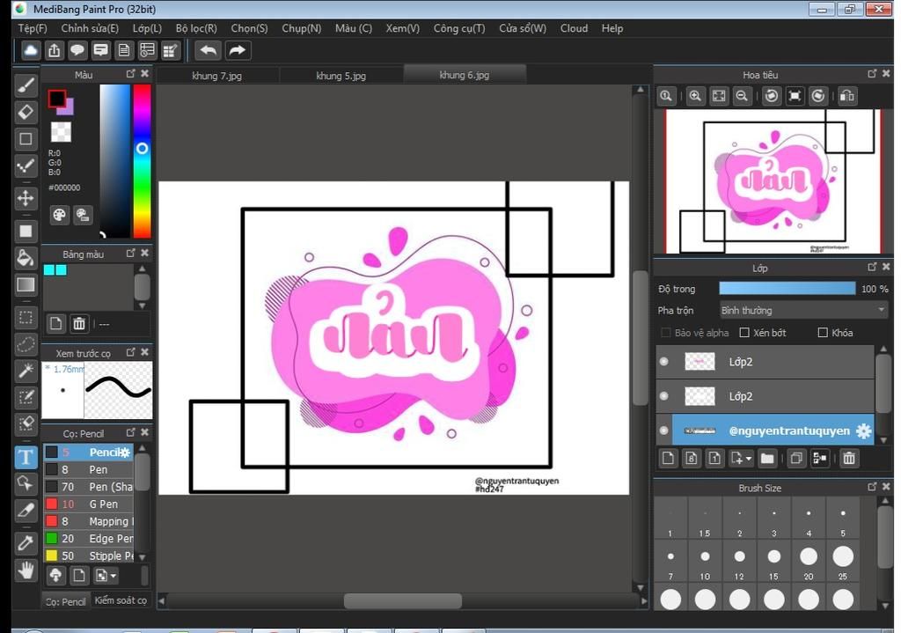Click the first cyan palette swatch
The height and width of the screenshot is (633, 901).
point(49,269)
